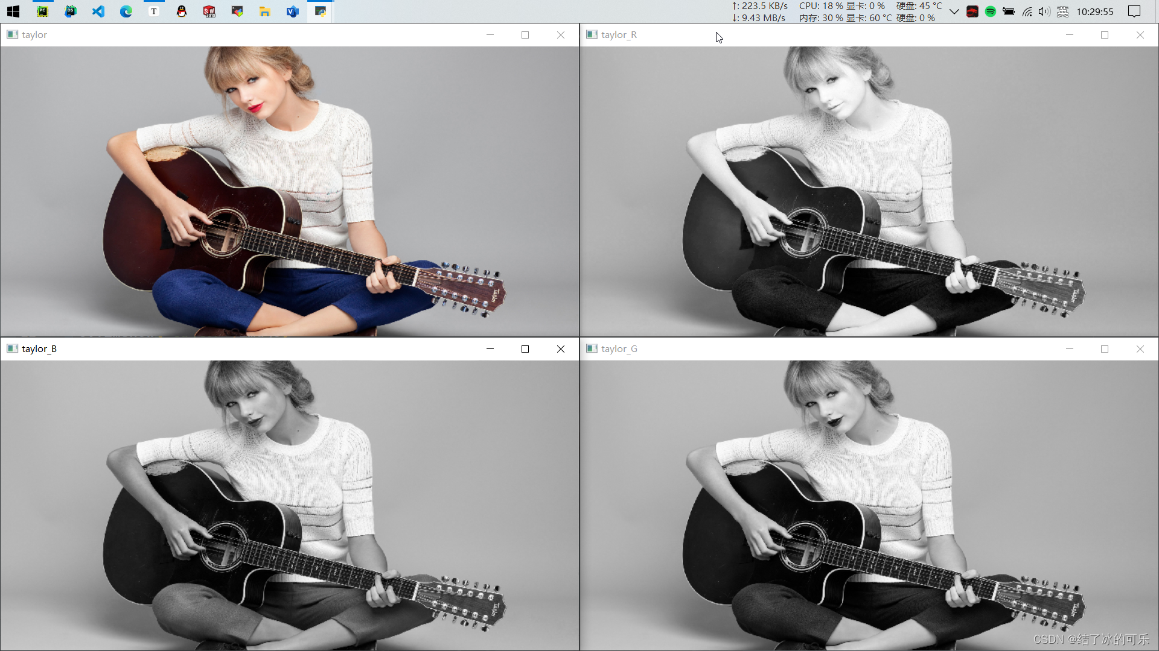Toggle English input method indicator
Image resolution: width=1159 pixels, height=651 pixels.
pyautogui.click(x=1063, y=11)
